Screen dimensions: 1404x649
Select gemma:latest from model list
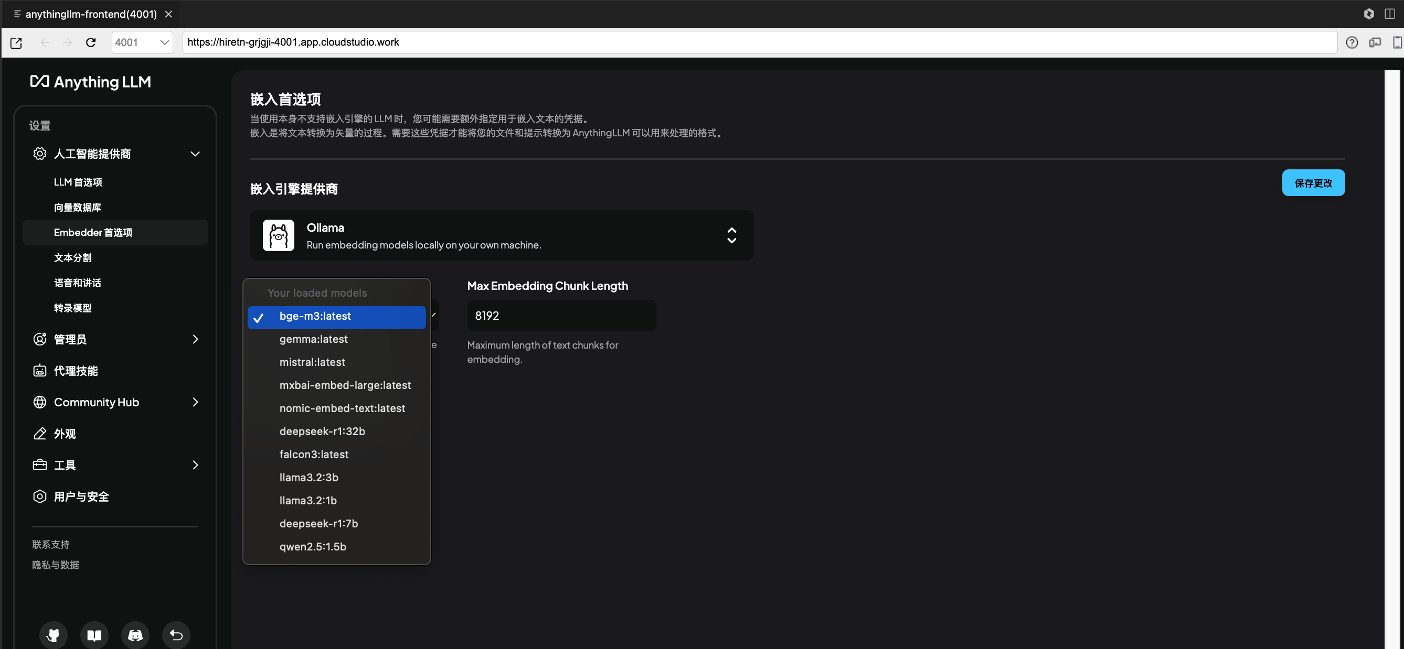(313, 339)
